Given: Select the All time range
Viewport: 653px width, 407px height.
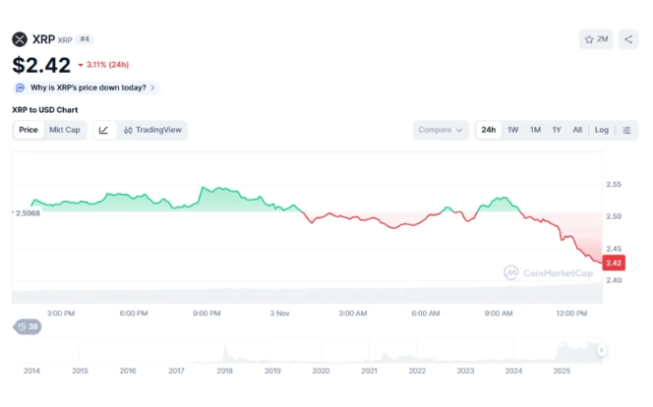Looking at the screenshot, I should (577, 130).
